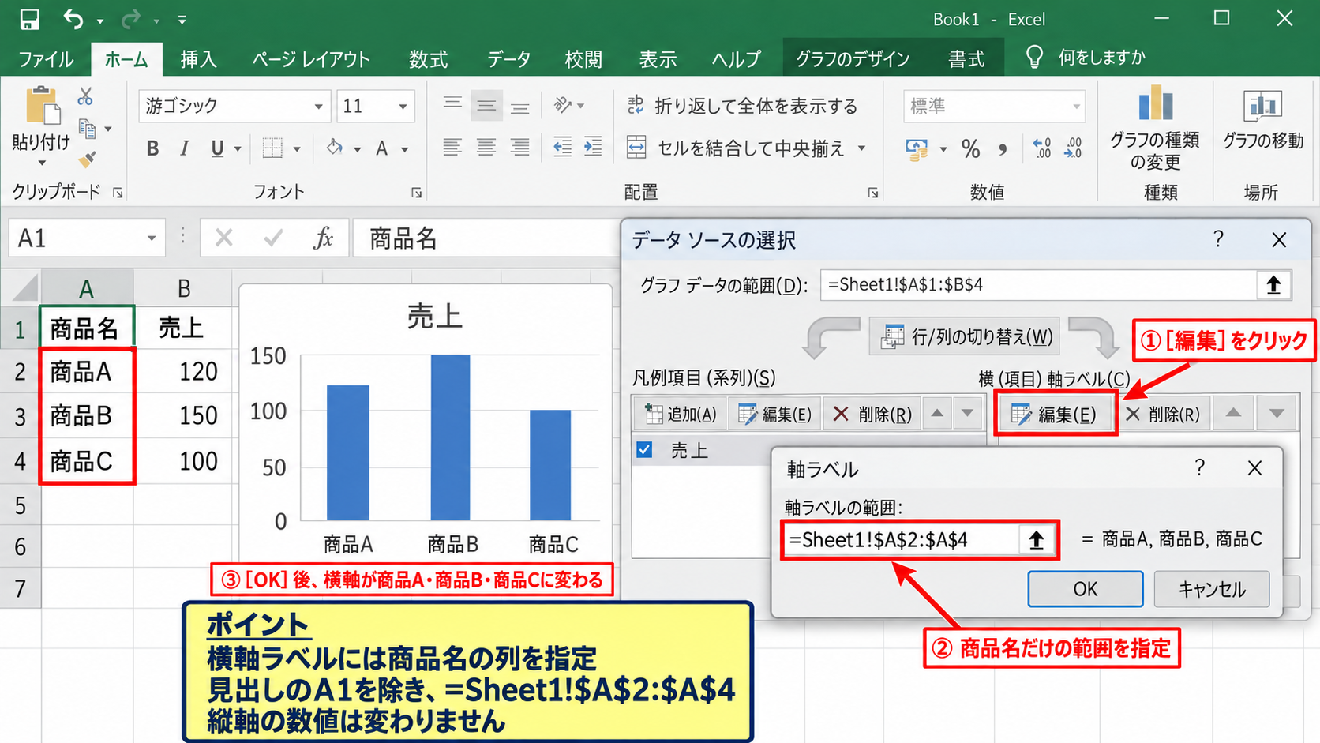Click the Orientation text angle icon
The image size is (1320, 743).
point(563,104)
